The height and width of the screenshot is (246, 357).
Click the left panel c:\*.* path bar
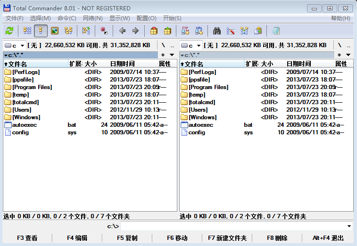pyautogui.click(x=80, y=55)
